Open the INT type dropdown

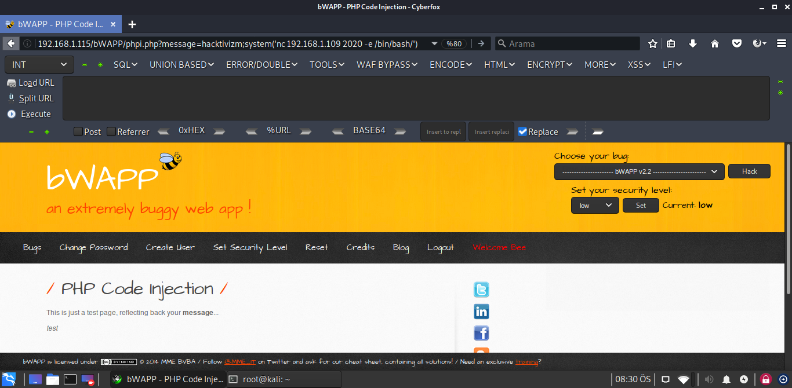[x=39, y=65]
